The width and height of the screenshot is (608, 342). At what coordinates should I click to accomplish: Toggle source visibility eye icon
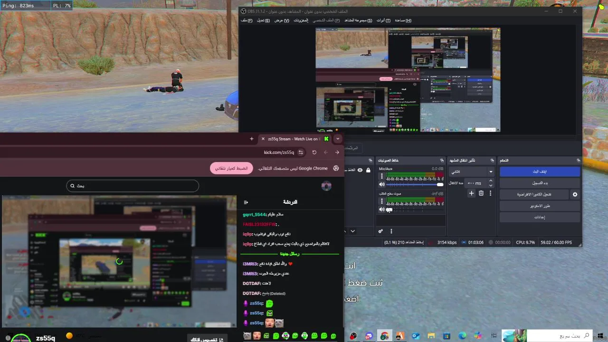(x=360, y=170)
